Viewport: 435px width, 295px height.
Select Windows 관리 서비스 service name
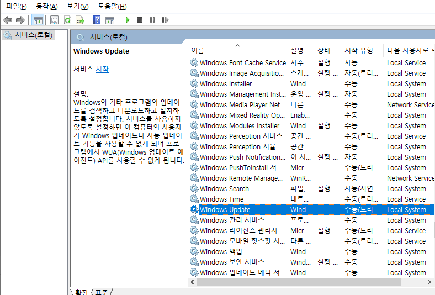(x=232, y=220)
